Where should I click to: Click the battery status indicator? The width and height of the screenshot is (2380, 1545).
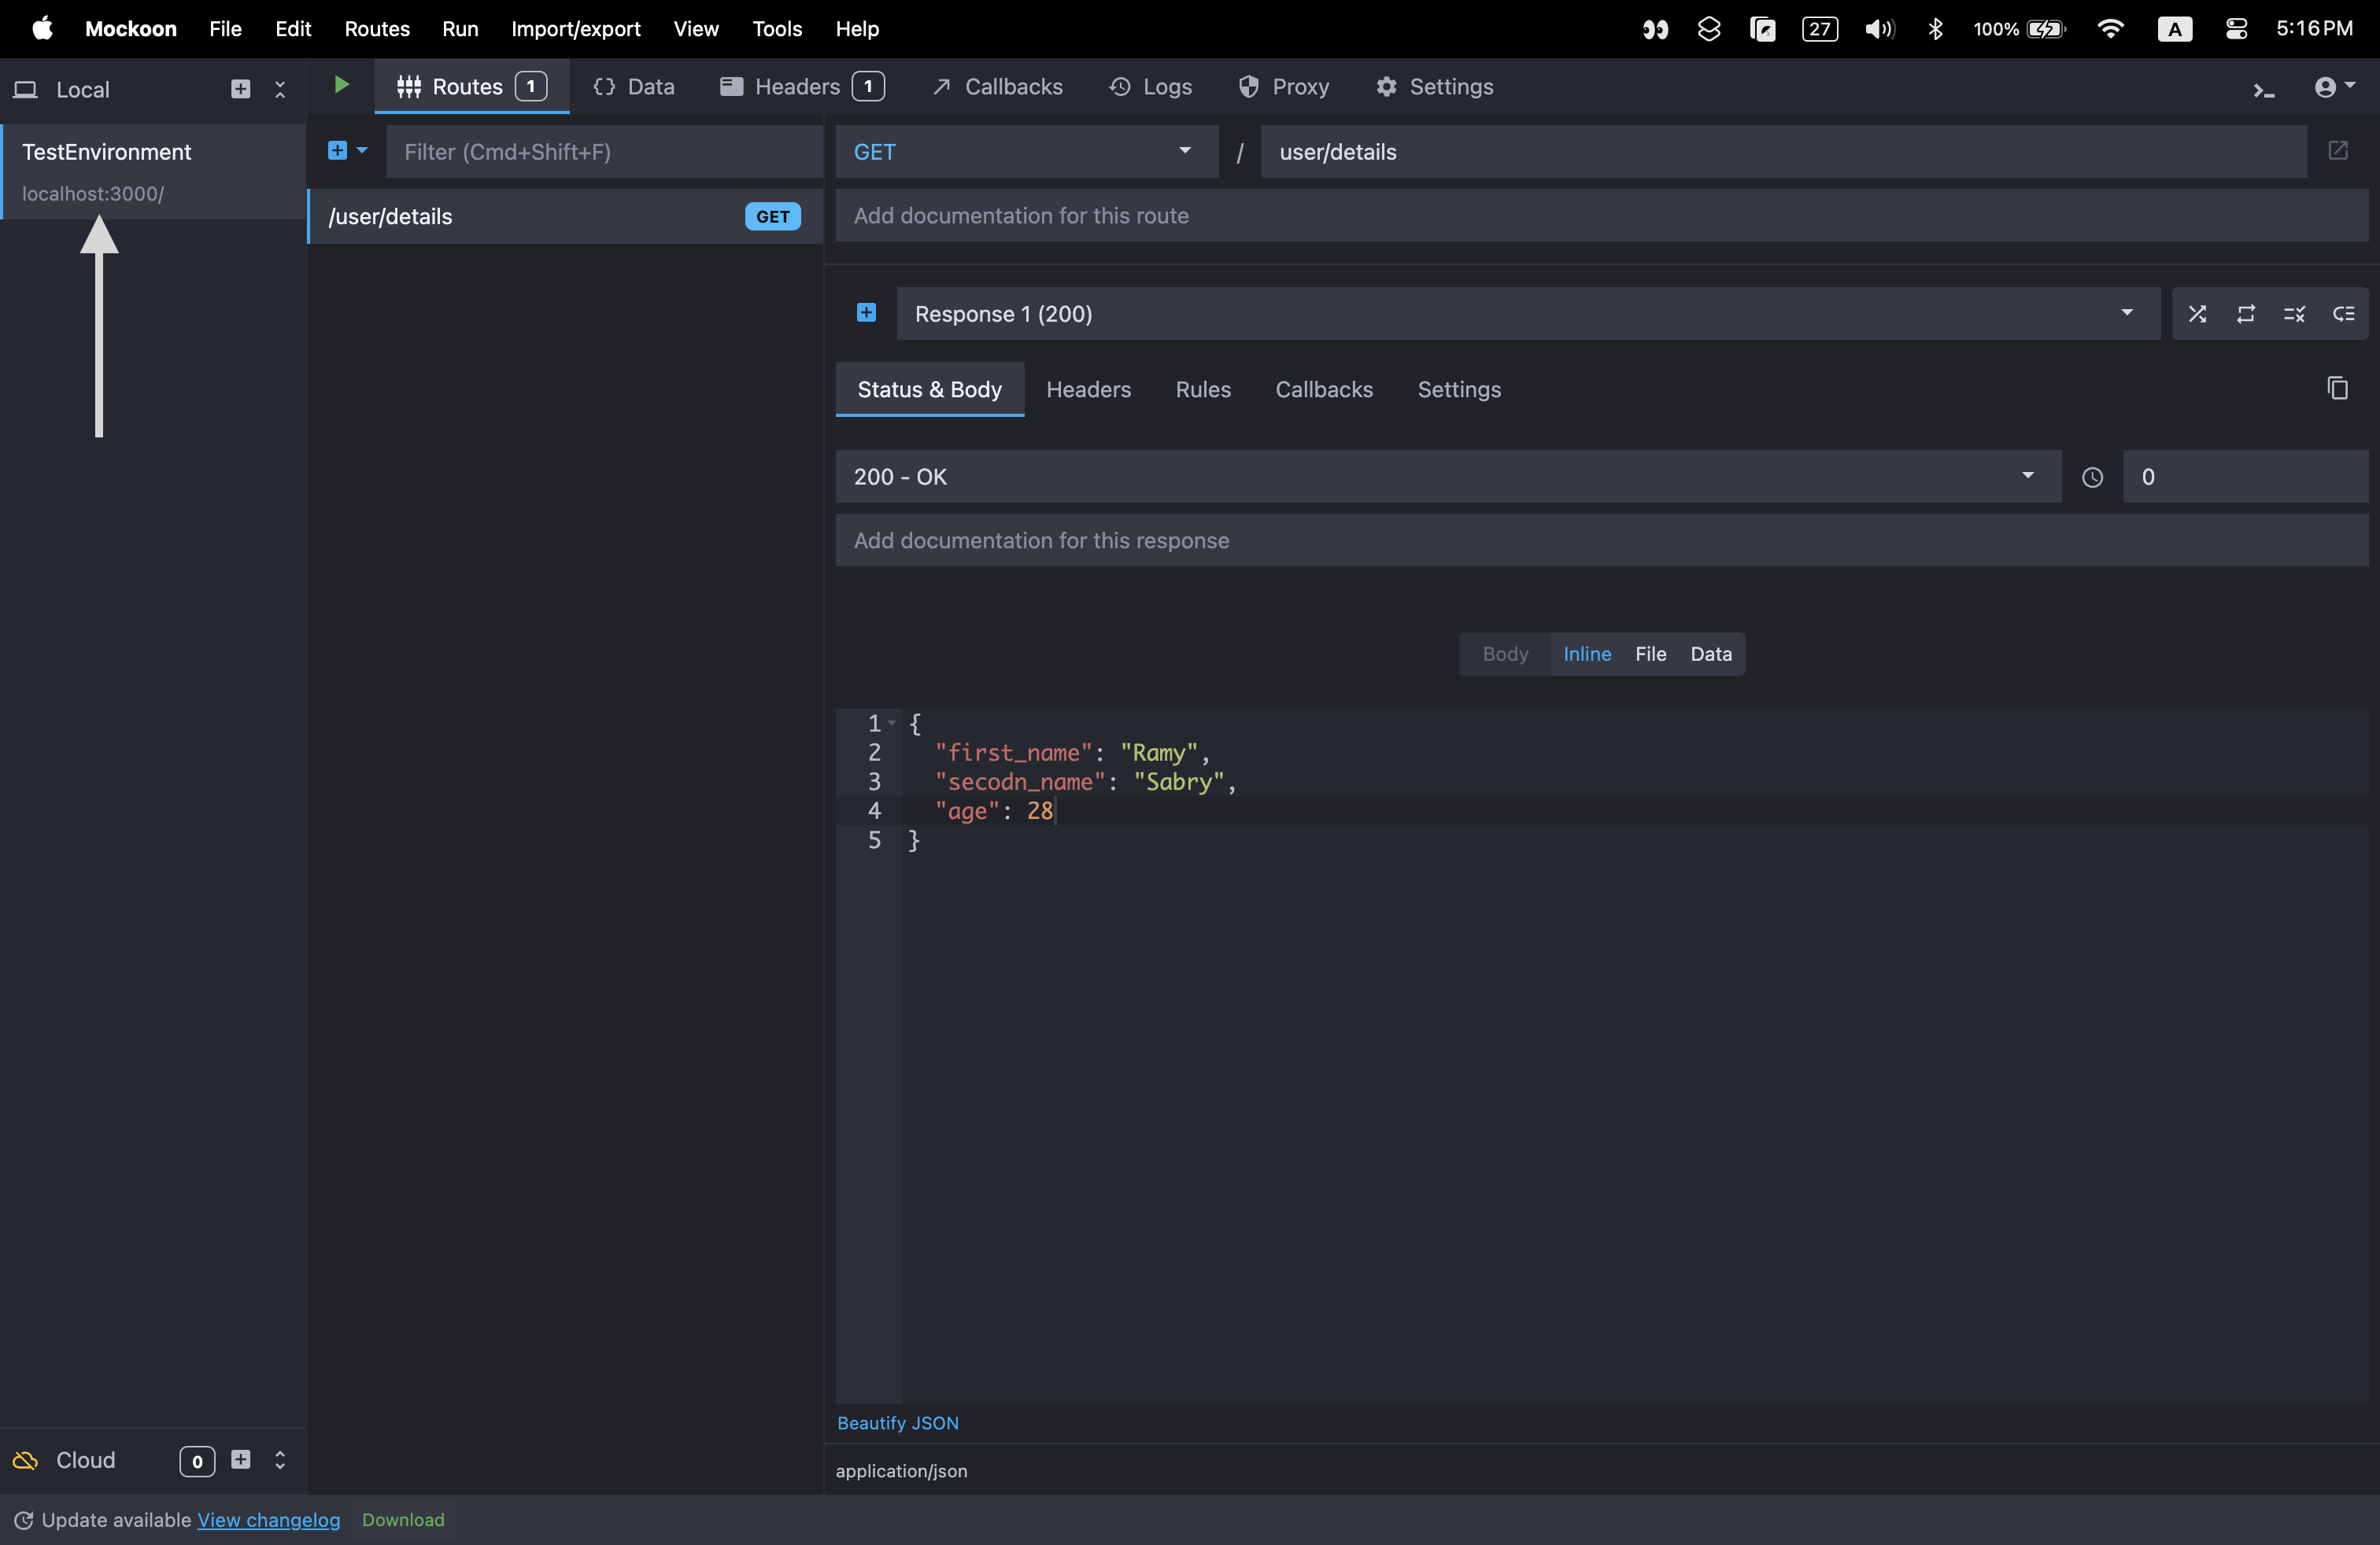2019,29
